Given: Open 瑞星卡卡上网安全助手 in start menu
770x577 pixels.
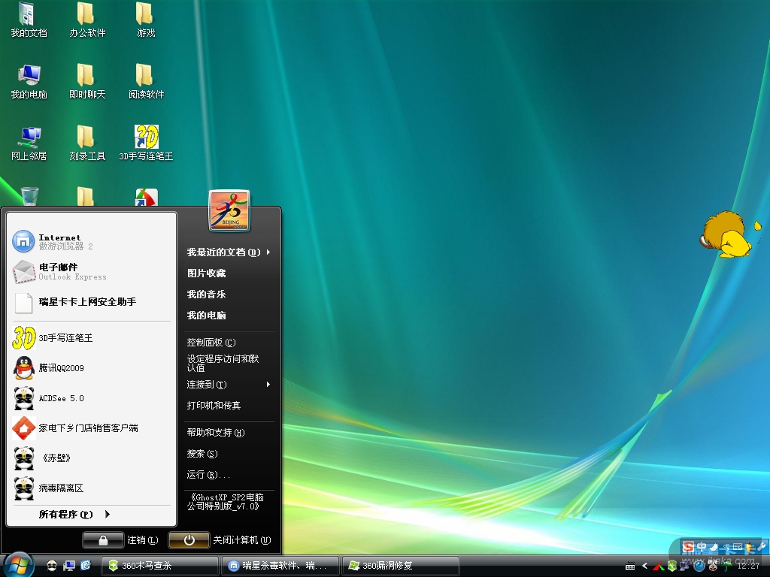Looking at the screenshot, I should [91, 302].
